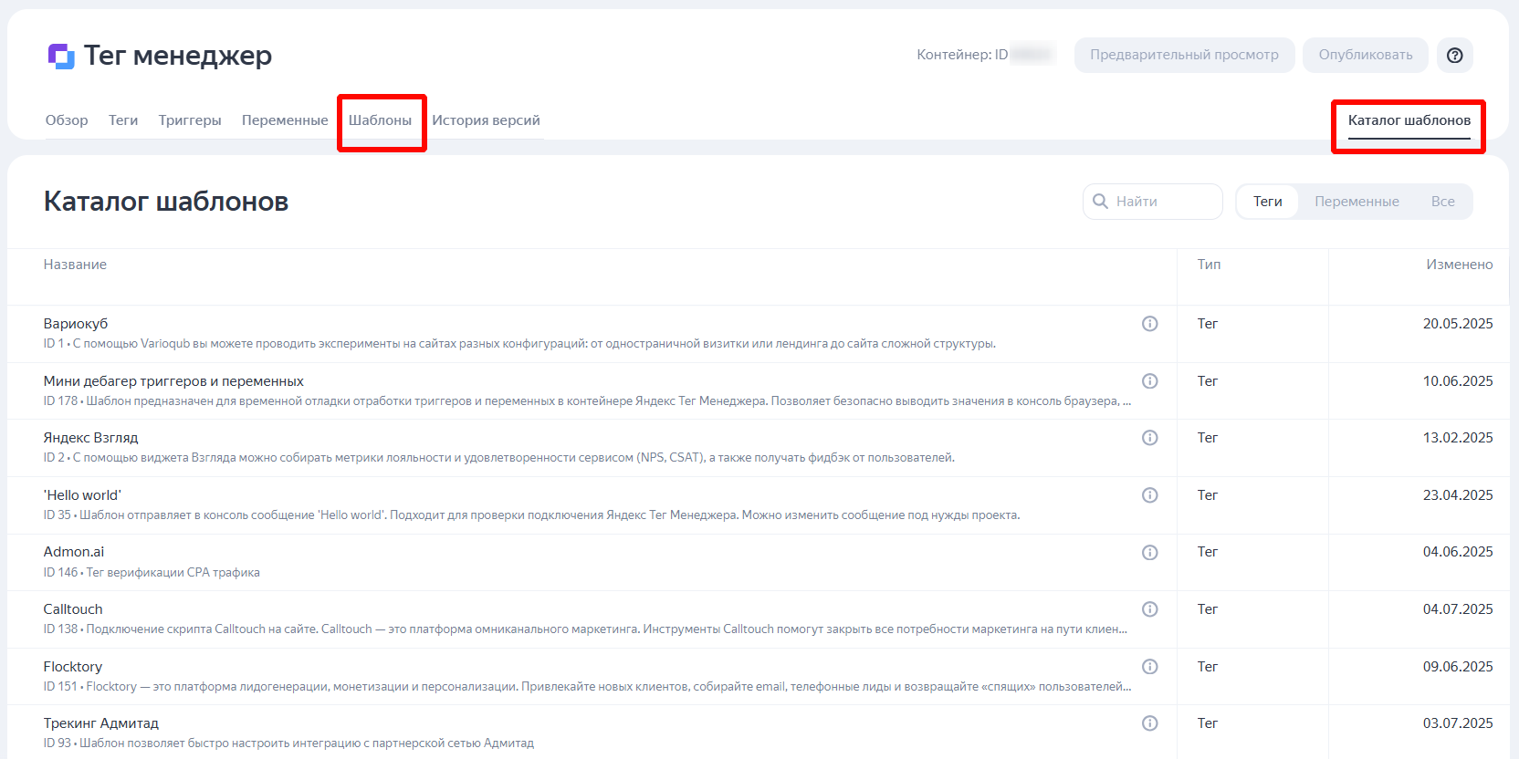Screen dimensions: 1519x759
Task: Open Мини дебагер триггеров и переменных
Action: [173, 381]
